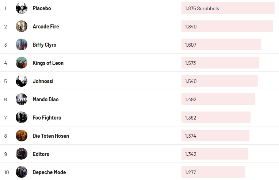279x180 pixels.
Task: Click the Die Toten Hosen avatar
Action: click(x=22, y=136)
